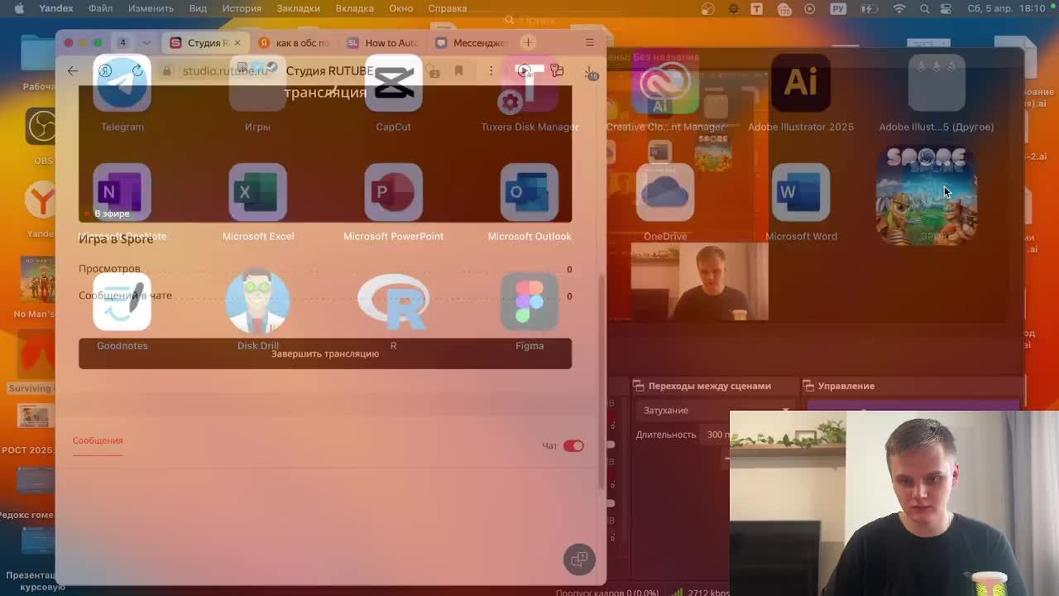1059x596 pixels.
Task: Open a new browser tab
Action: pyautogui.click(x=528, y=42)
